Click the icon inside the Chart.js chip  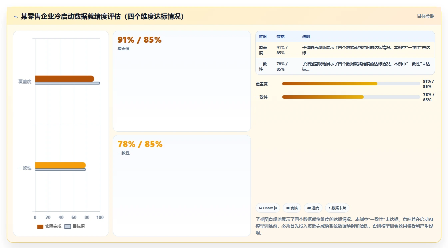[260, 208]
